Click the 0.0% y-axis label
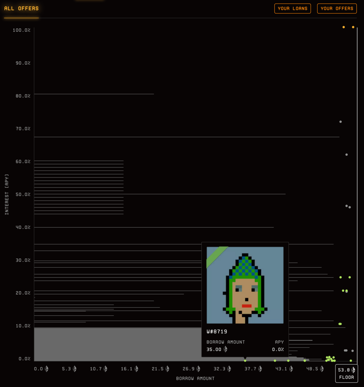Screen dimensions: 364x387 tap(25, 359)
